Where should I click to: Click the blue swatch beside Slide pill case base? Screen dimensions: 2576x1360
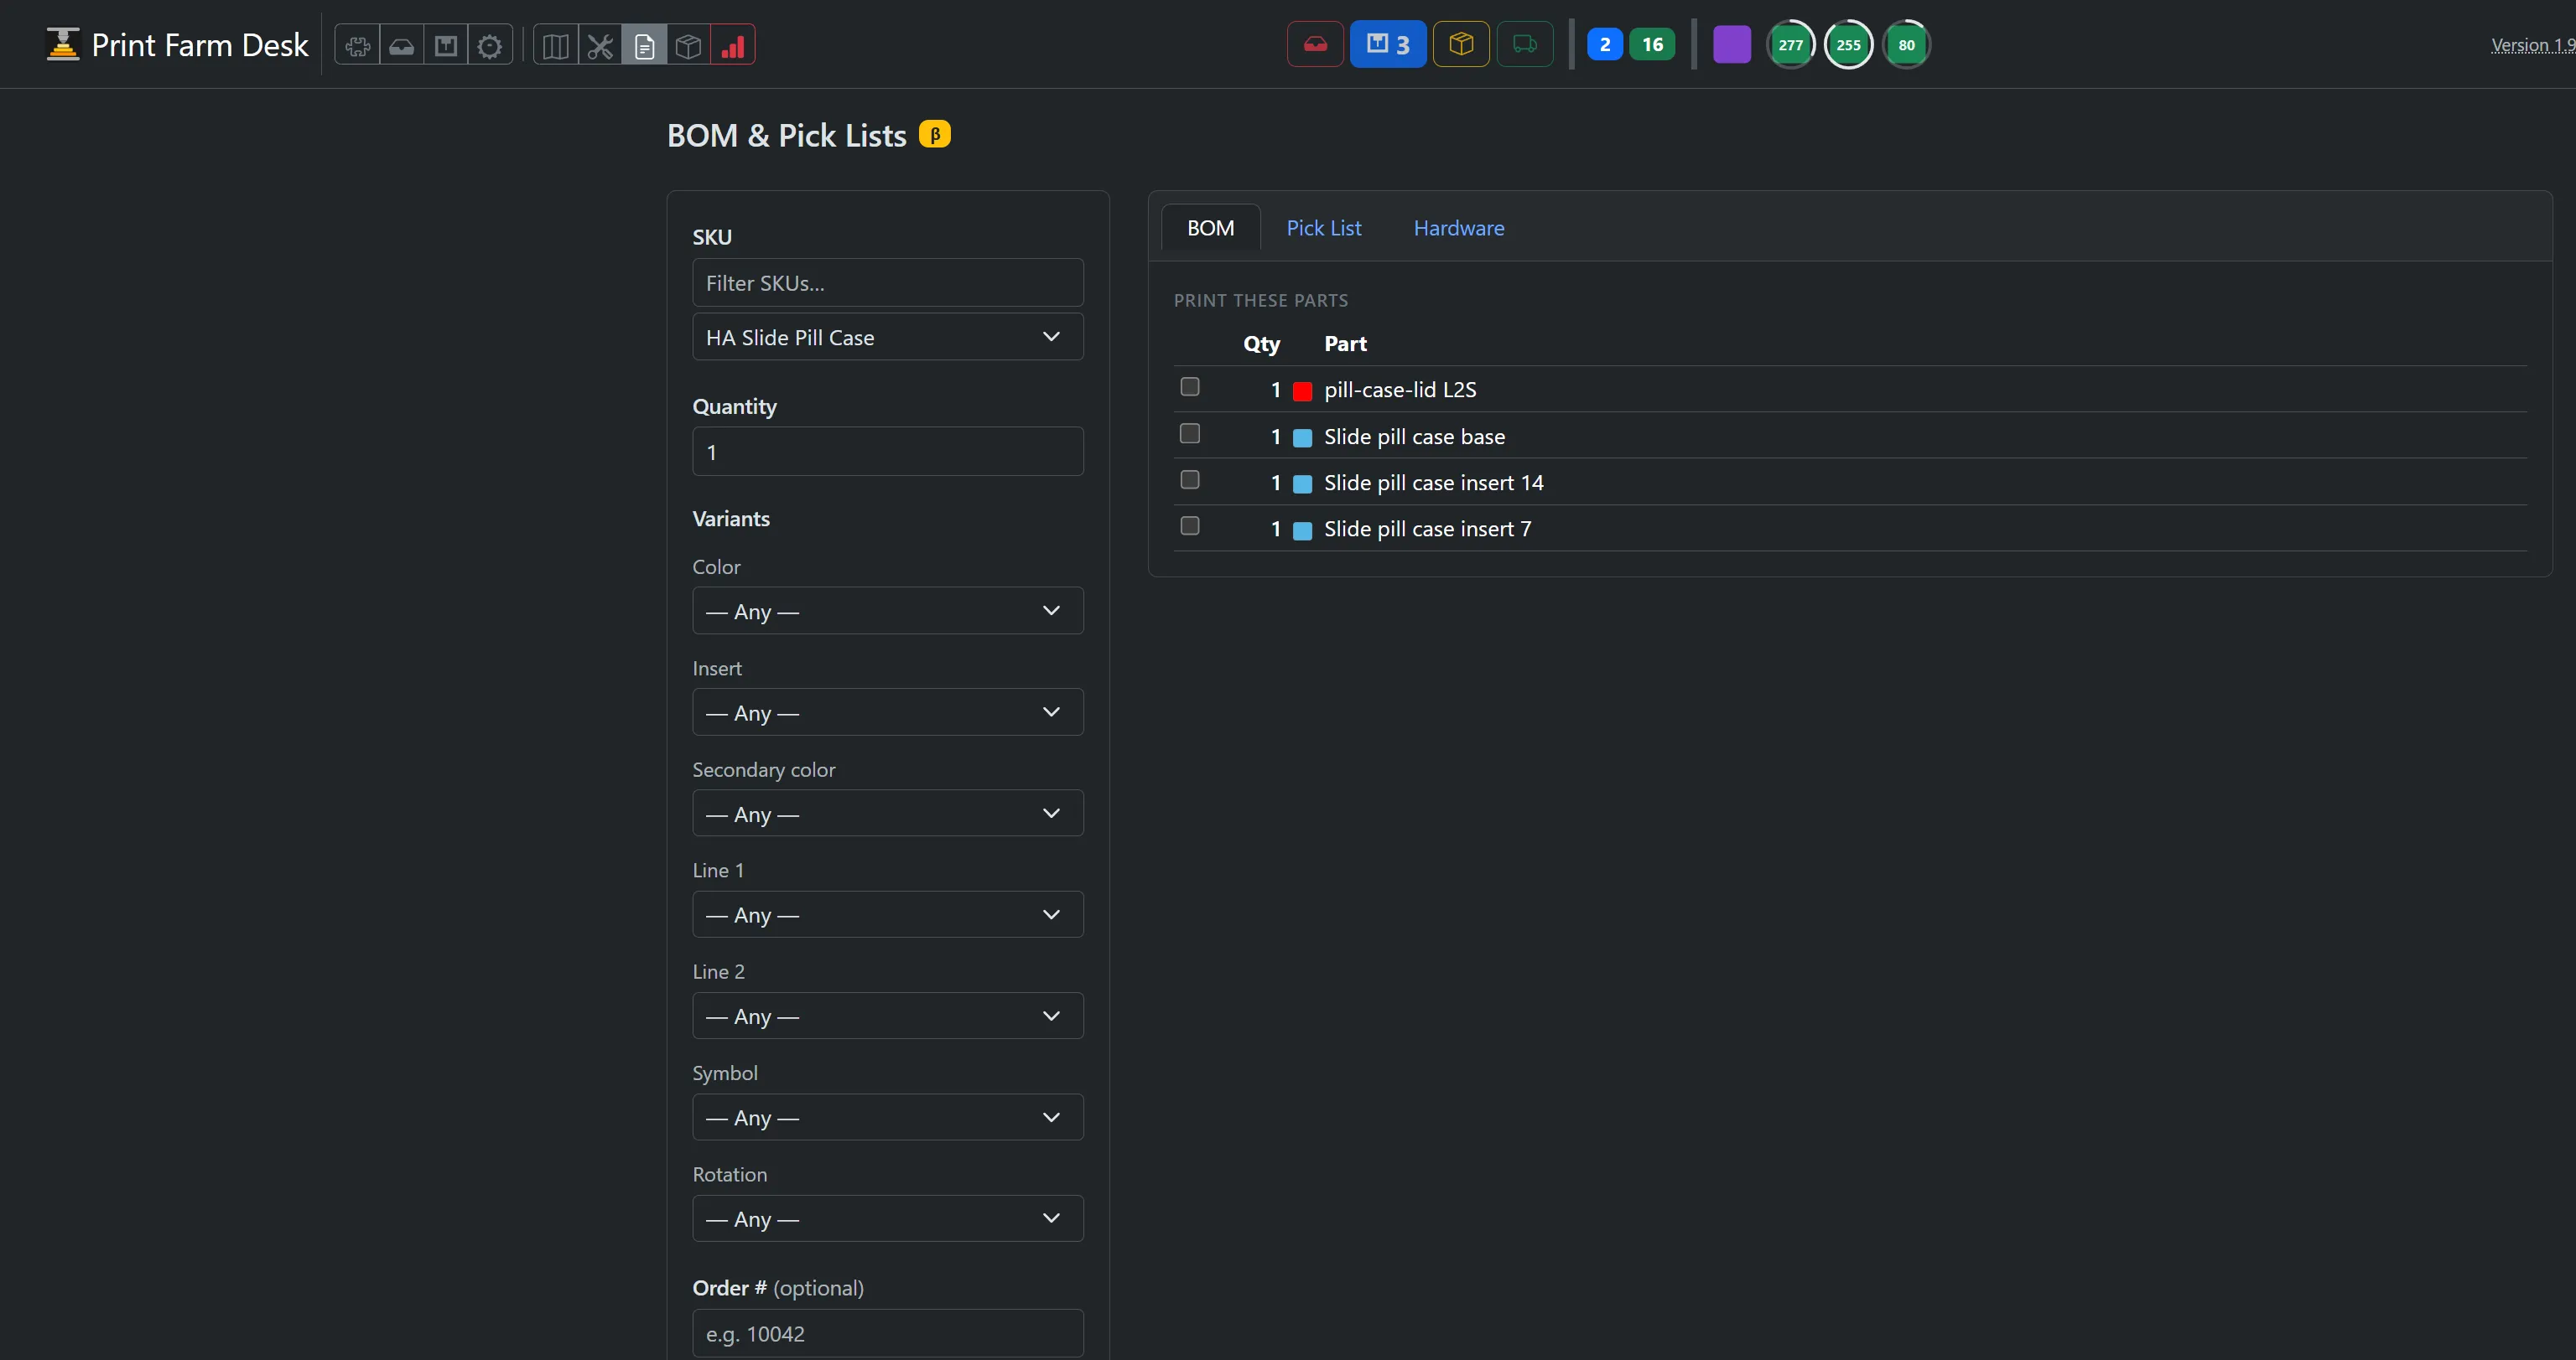tap(1302, 437)
